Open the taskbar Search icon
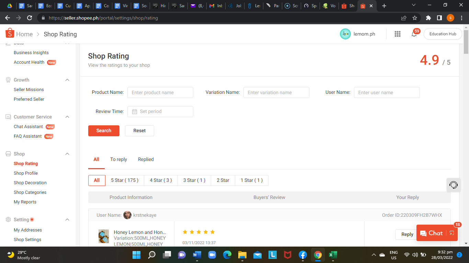This screenshot has width=469, height=263. click(x=151, y=255)
